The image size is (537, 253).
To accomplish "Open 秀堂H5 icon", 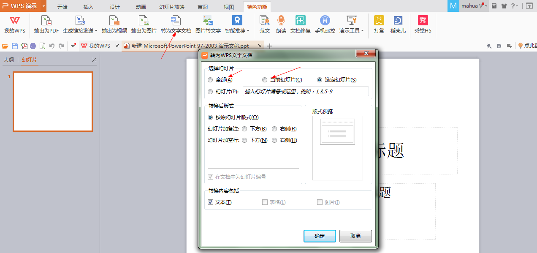I will point(423,20).
